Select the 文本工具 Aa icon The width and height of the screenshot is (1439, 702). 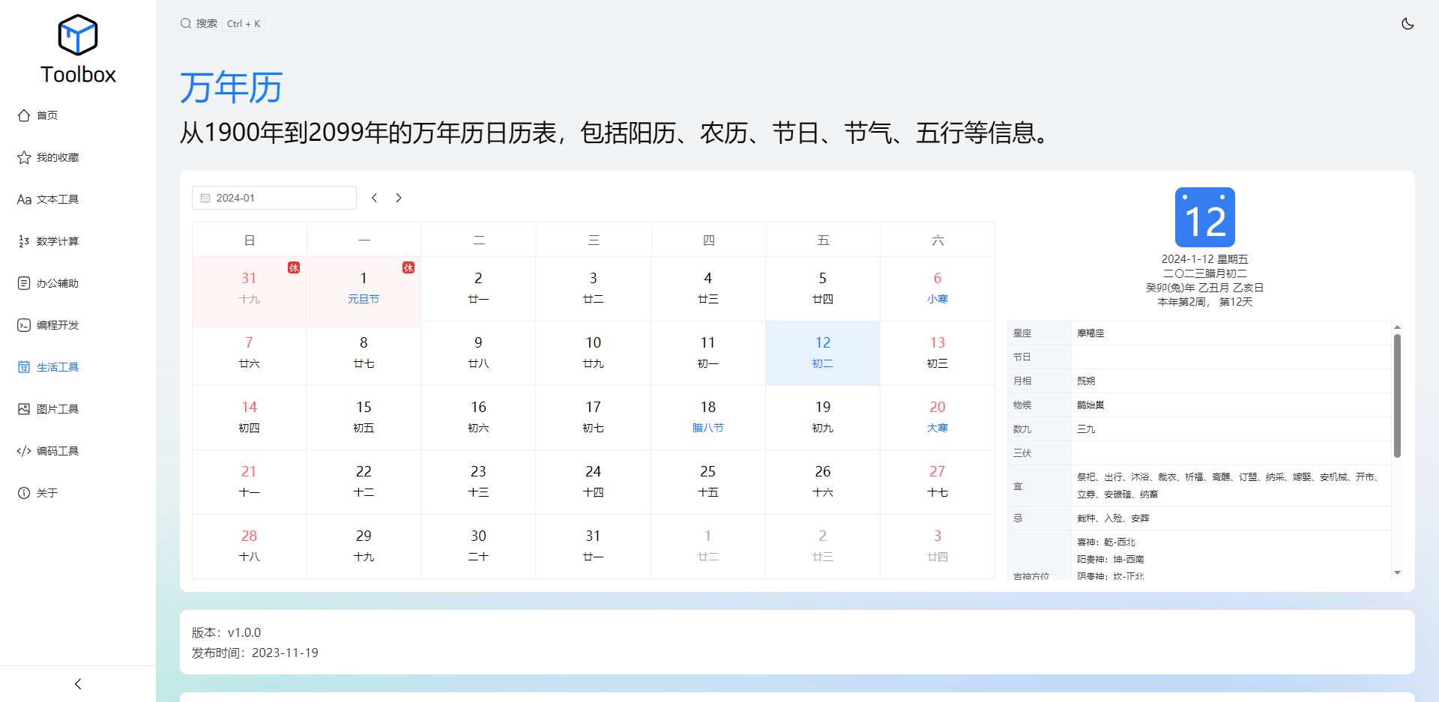point(24,199)
